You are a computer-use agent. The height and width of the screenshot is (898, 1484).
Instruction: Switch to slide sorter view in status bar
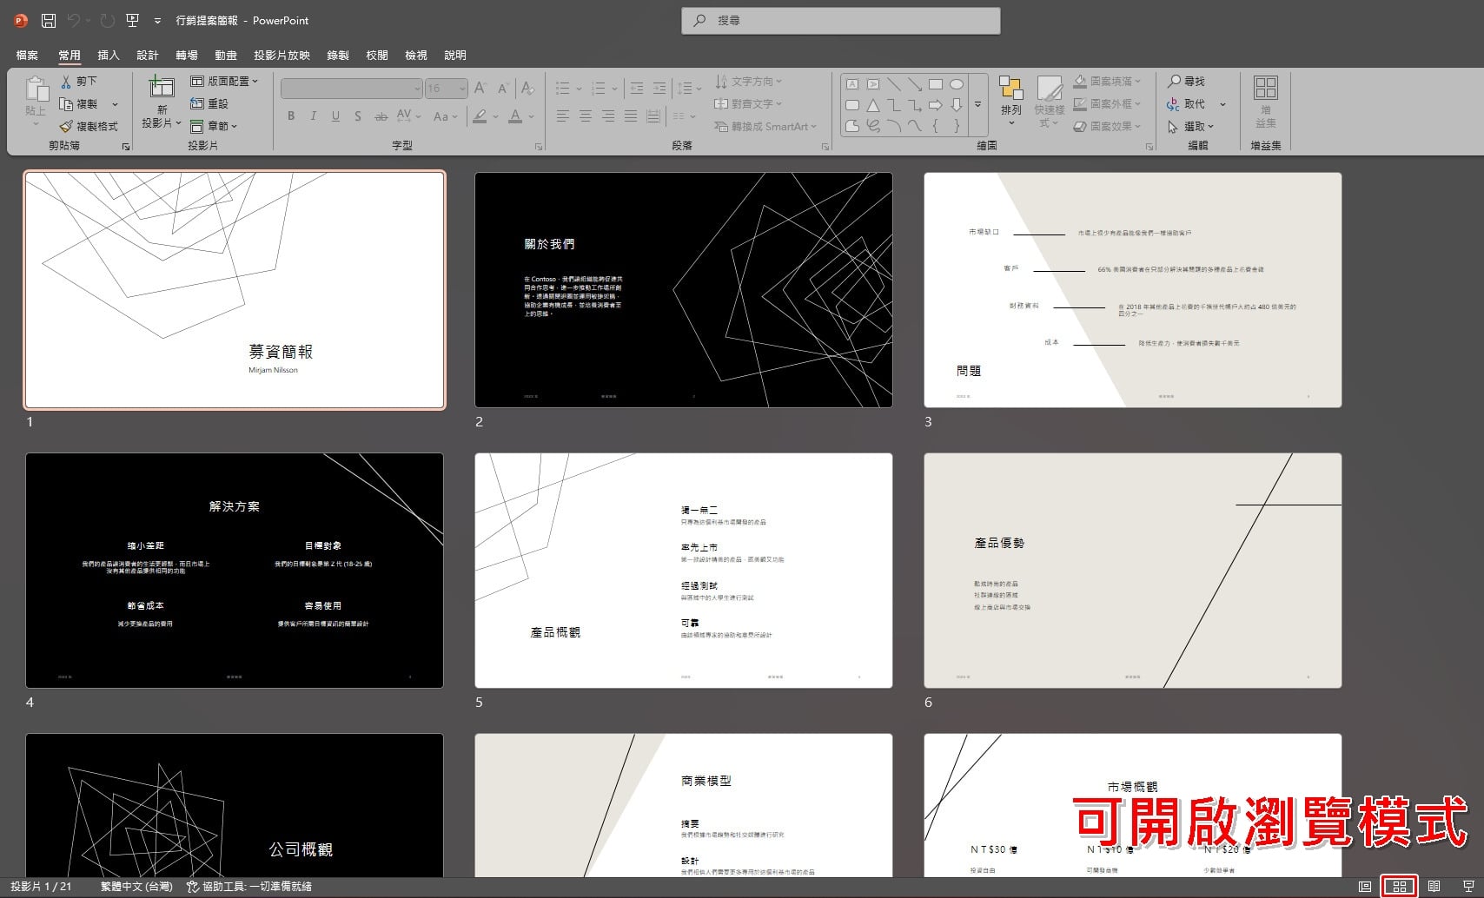click(x=1399, y=887)
